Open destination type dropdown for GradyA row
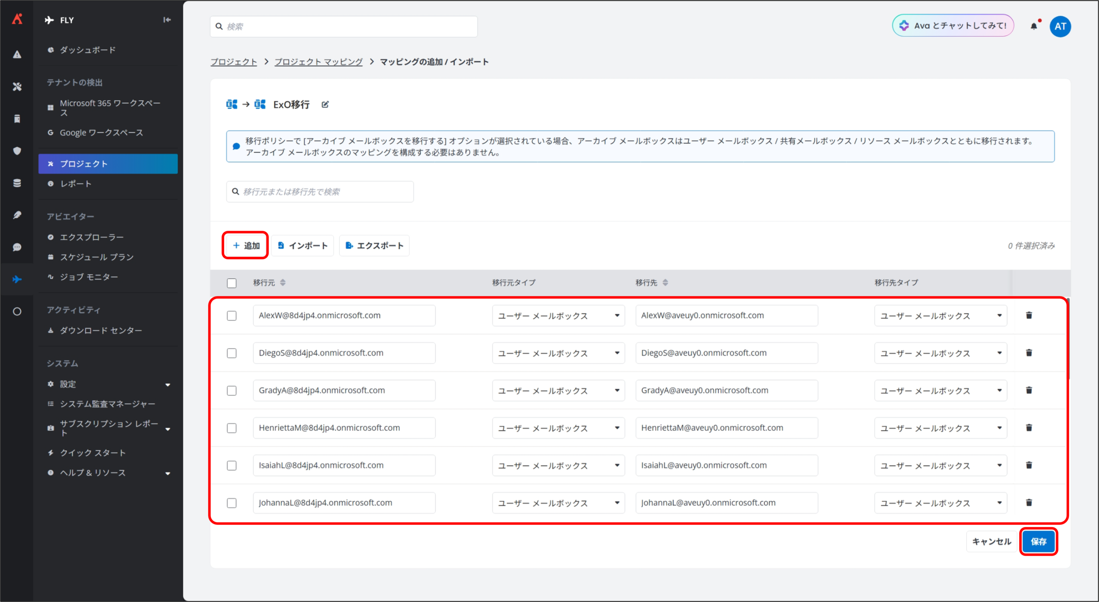This screenshot has height=602, width=1099. [940, 391]
